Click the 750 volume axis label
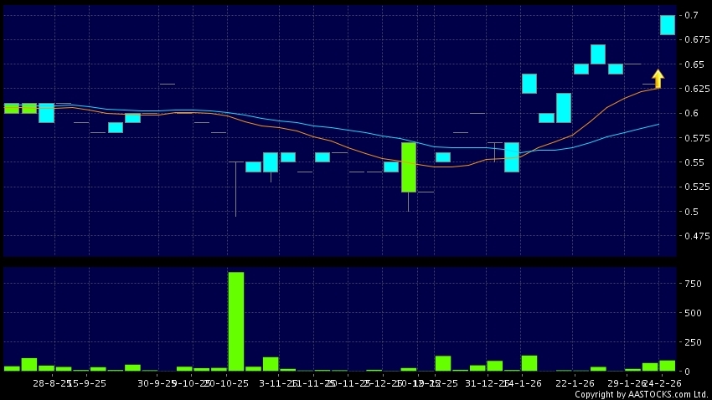The image size is (712, 400). click(x=692, y=285)
